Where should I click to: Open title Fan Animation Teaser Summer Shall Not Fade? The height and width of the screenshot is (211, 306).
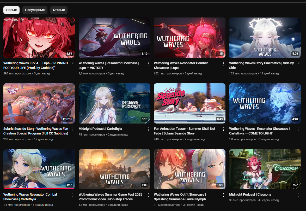click(185, 131)
